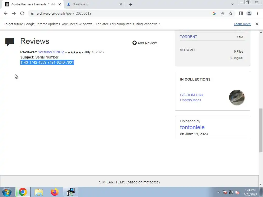263x197 pixels.
Task: Launch Firefox from the taskbar
Action: [55, 192]
